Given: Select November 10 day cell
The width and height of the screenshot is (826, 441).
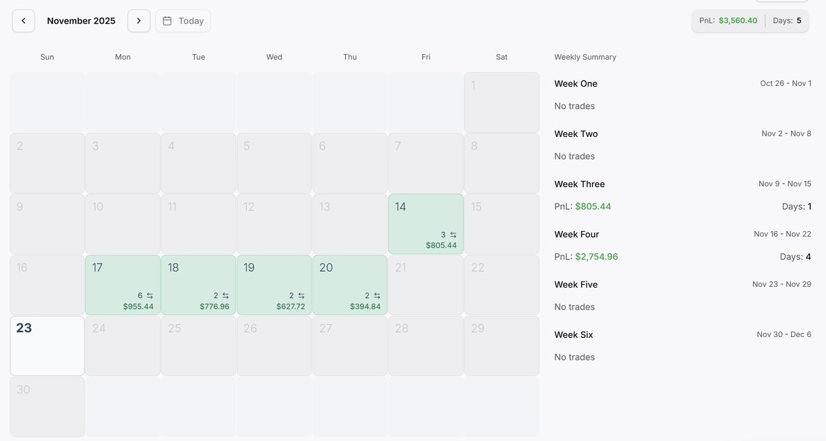Looking at the screenshot, I should point(123,224).
